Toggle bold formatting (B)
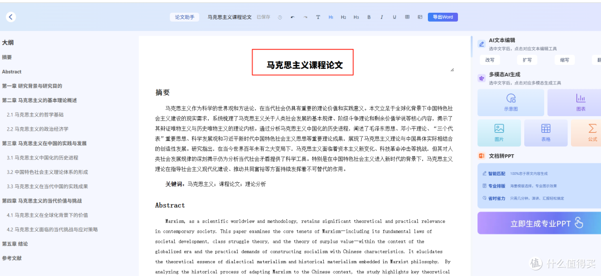Viewport: 601px width, 276px height. (369, 17)
